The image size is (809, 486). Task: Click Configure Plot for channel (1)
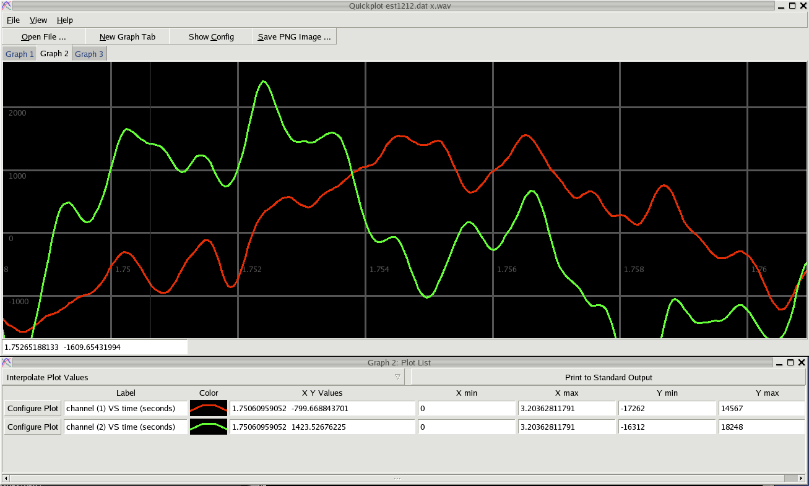click(x=33, y=409)
